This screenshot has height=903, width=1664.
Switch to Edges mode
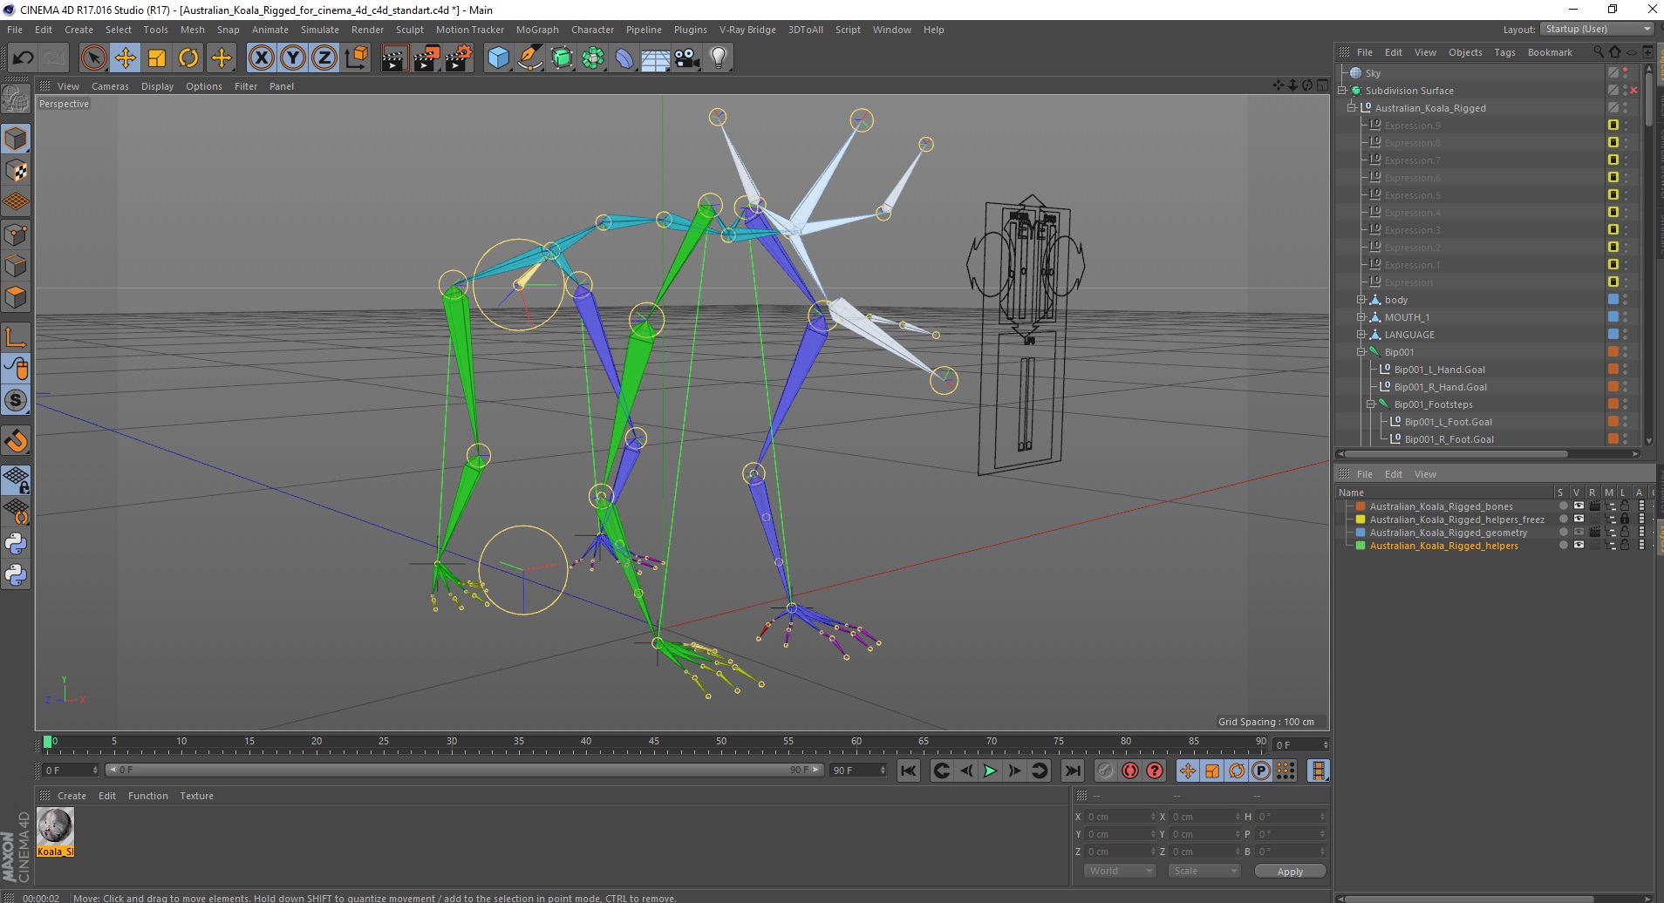point(16,266)
